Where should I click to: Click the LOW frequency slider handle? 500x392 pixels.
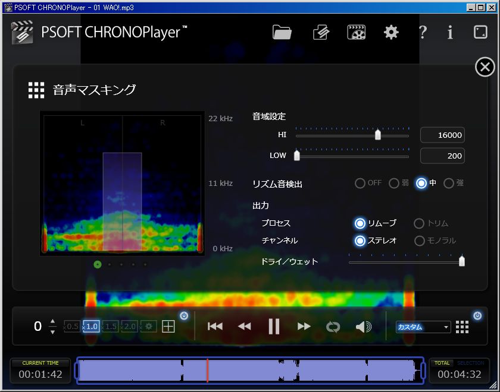tap(297, 155)
